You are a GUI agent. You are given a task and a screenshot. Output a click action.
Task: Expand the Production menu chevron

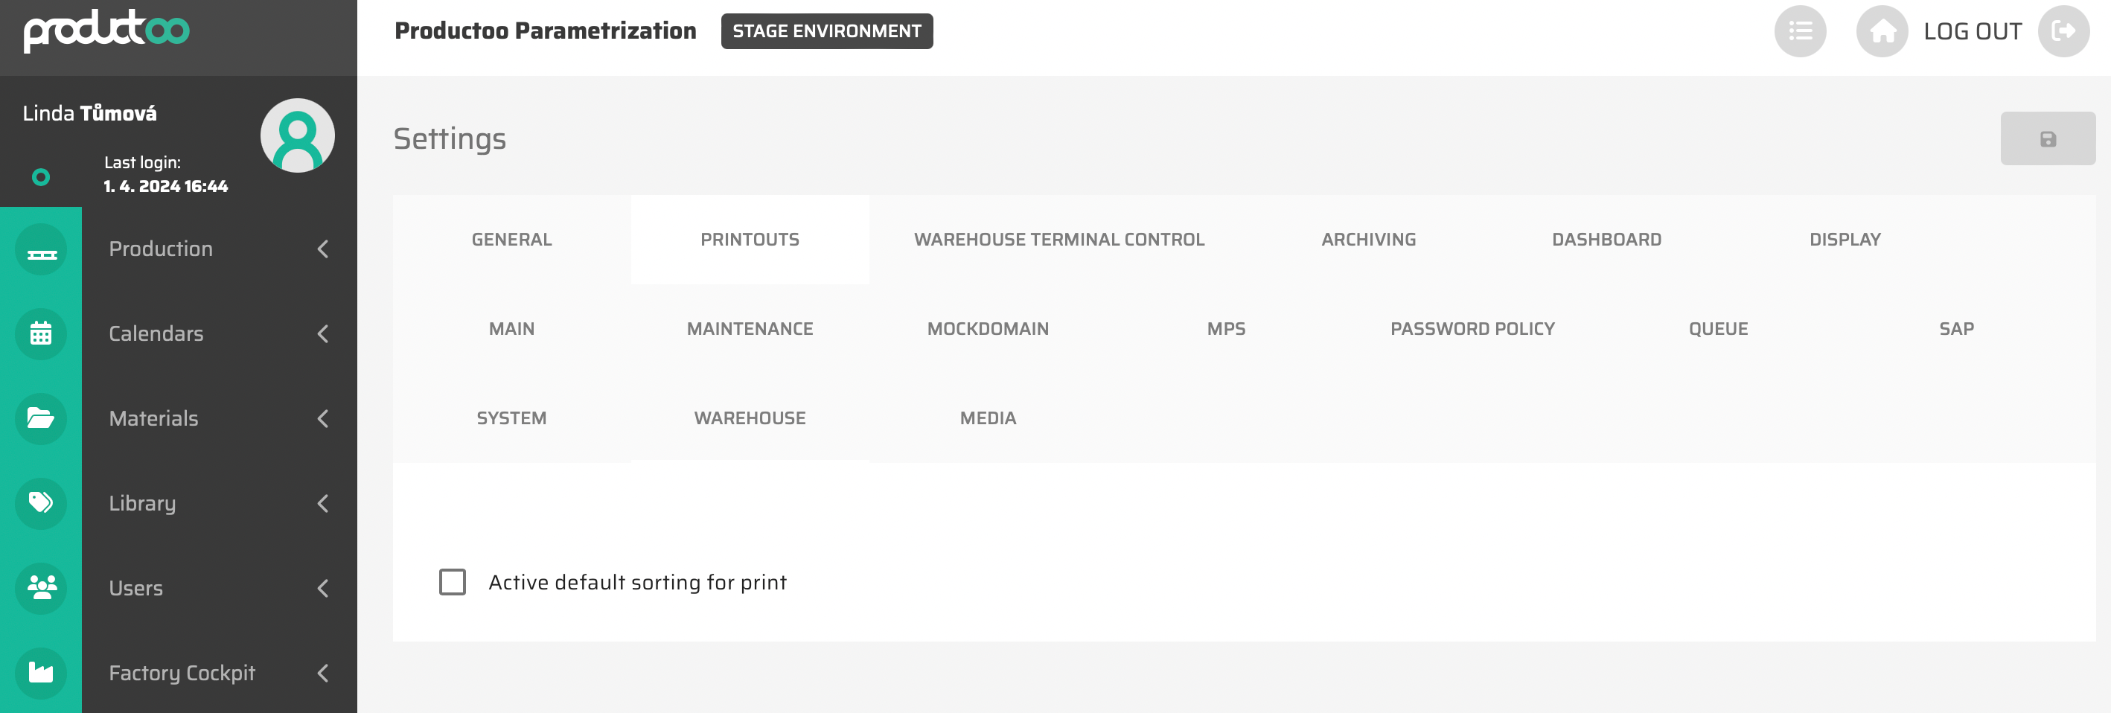coord(323,249)
